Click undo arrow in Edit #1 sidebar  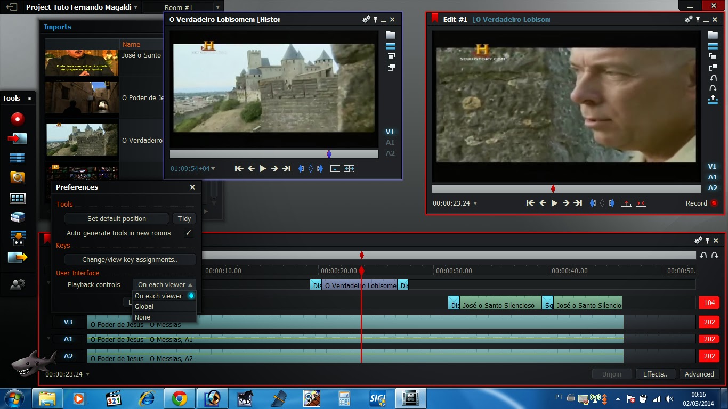pyautogui.click(x=713, y=78)
